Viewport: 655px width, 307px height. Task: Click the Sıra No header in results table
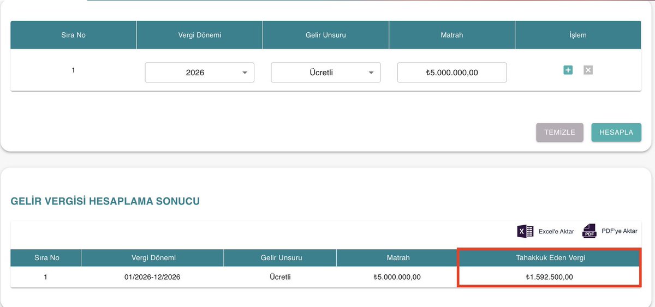coord(46,257)
